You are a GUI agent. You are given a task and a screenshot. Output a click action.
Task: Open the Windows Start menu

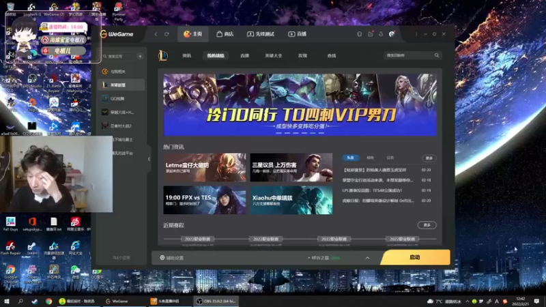6,302
